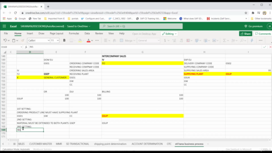Switch to the Draw tab
Viewport: 272px width, 153px height.
pyautogui.click(x=41, y=33)
